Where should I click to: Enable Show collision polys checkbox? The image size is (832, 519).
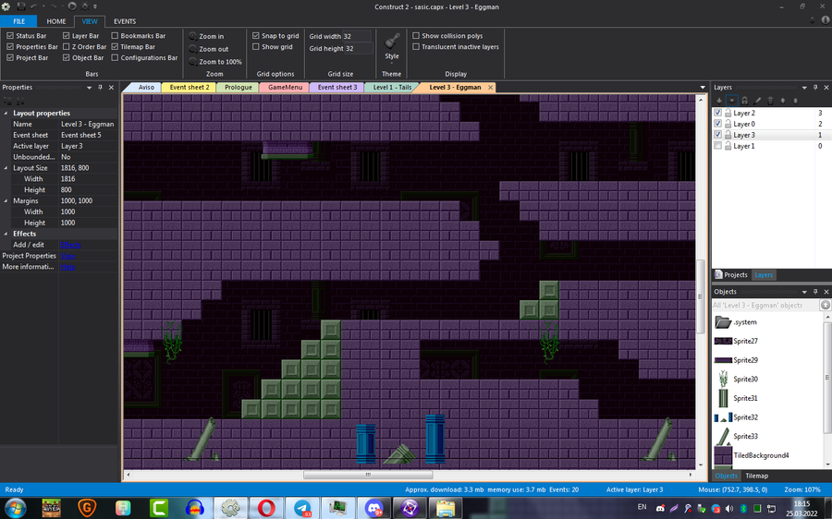point(416,35)
